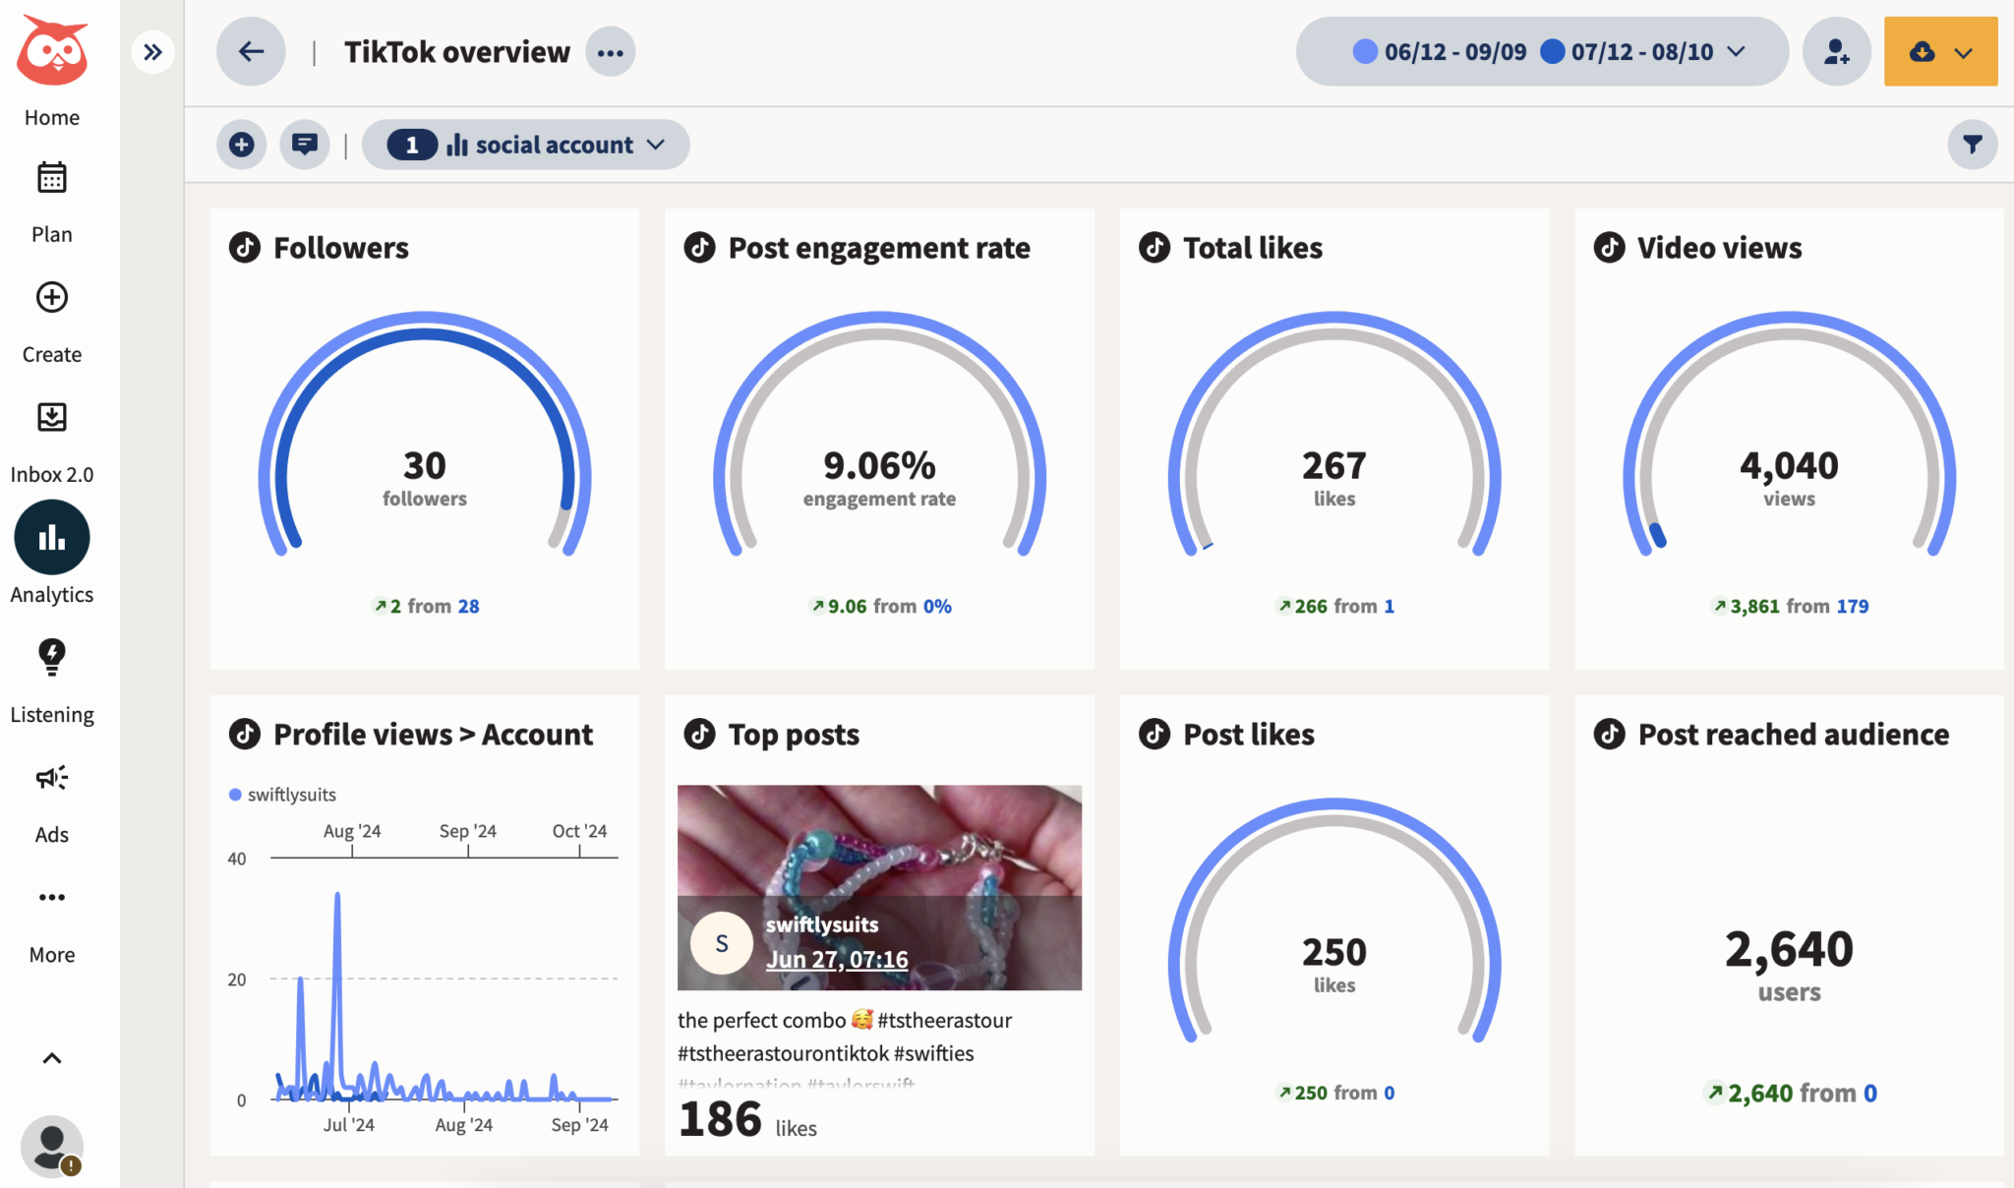Click the TikTok icon beside Followers
The image size is (2014, 1188).
[245, 247]
